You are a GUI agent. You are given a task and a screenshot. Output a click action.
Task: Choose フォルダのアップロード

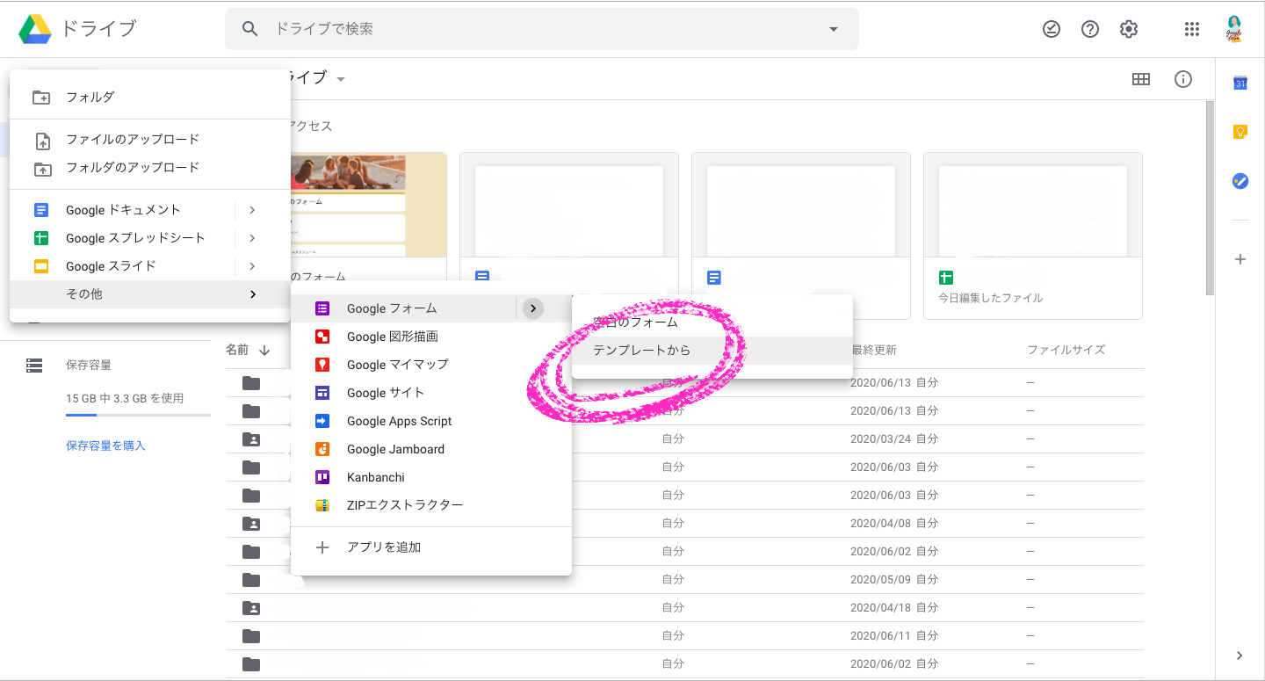coord(149,168)
